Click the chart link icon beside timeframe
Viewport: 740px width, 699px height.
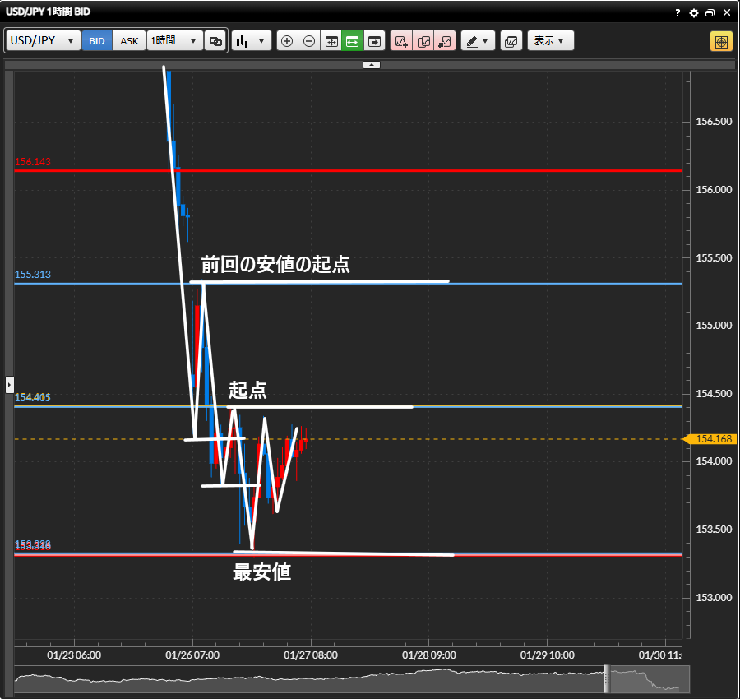click(215, 41)
